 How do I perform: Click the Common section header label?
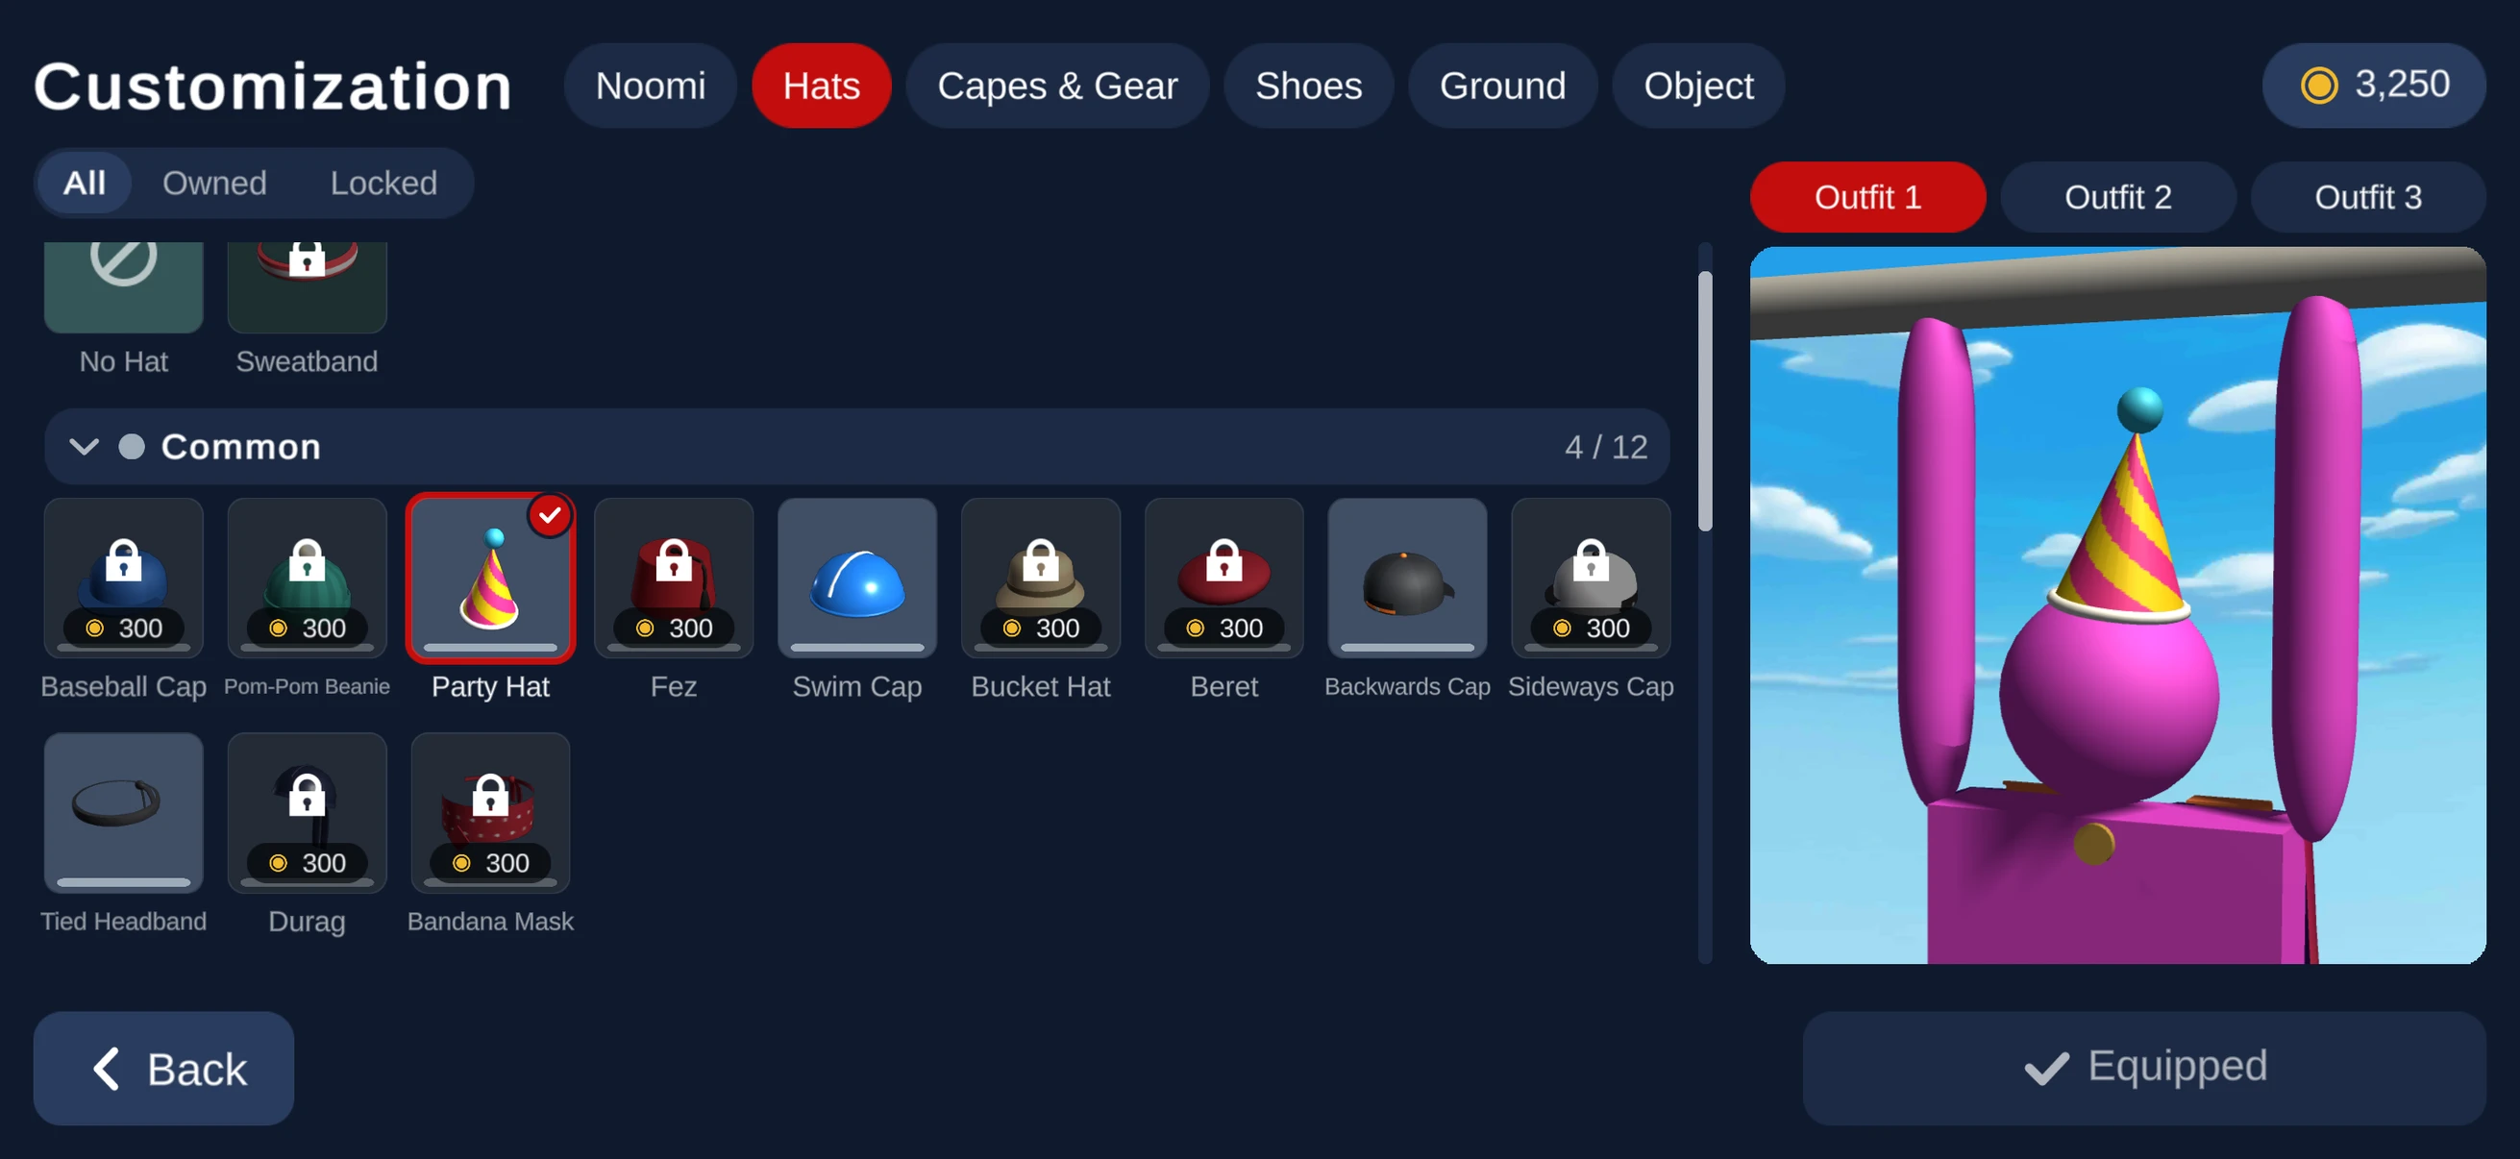(x=240, y=447)
